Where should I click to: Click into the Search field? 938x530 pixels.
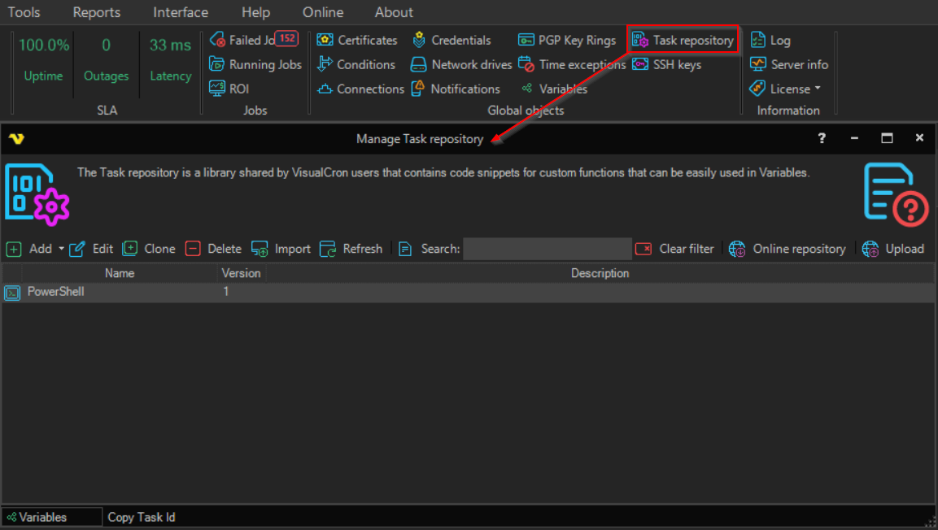tap(547, 249)
